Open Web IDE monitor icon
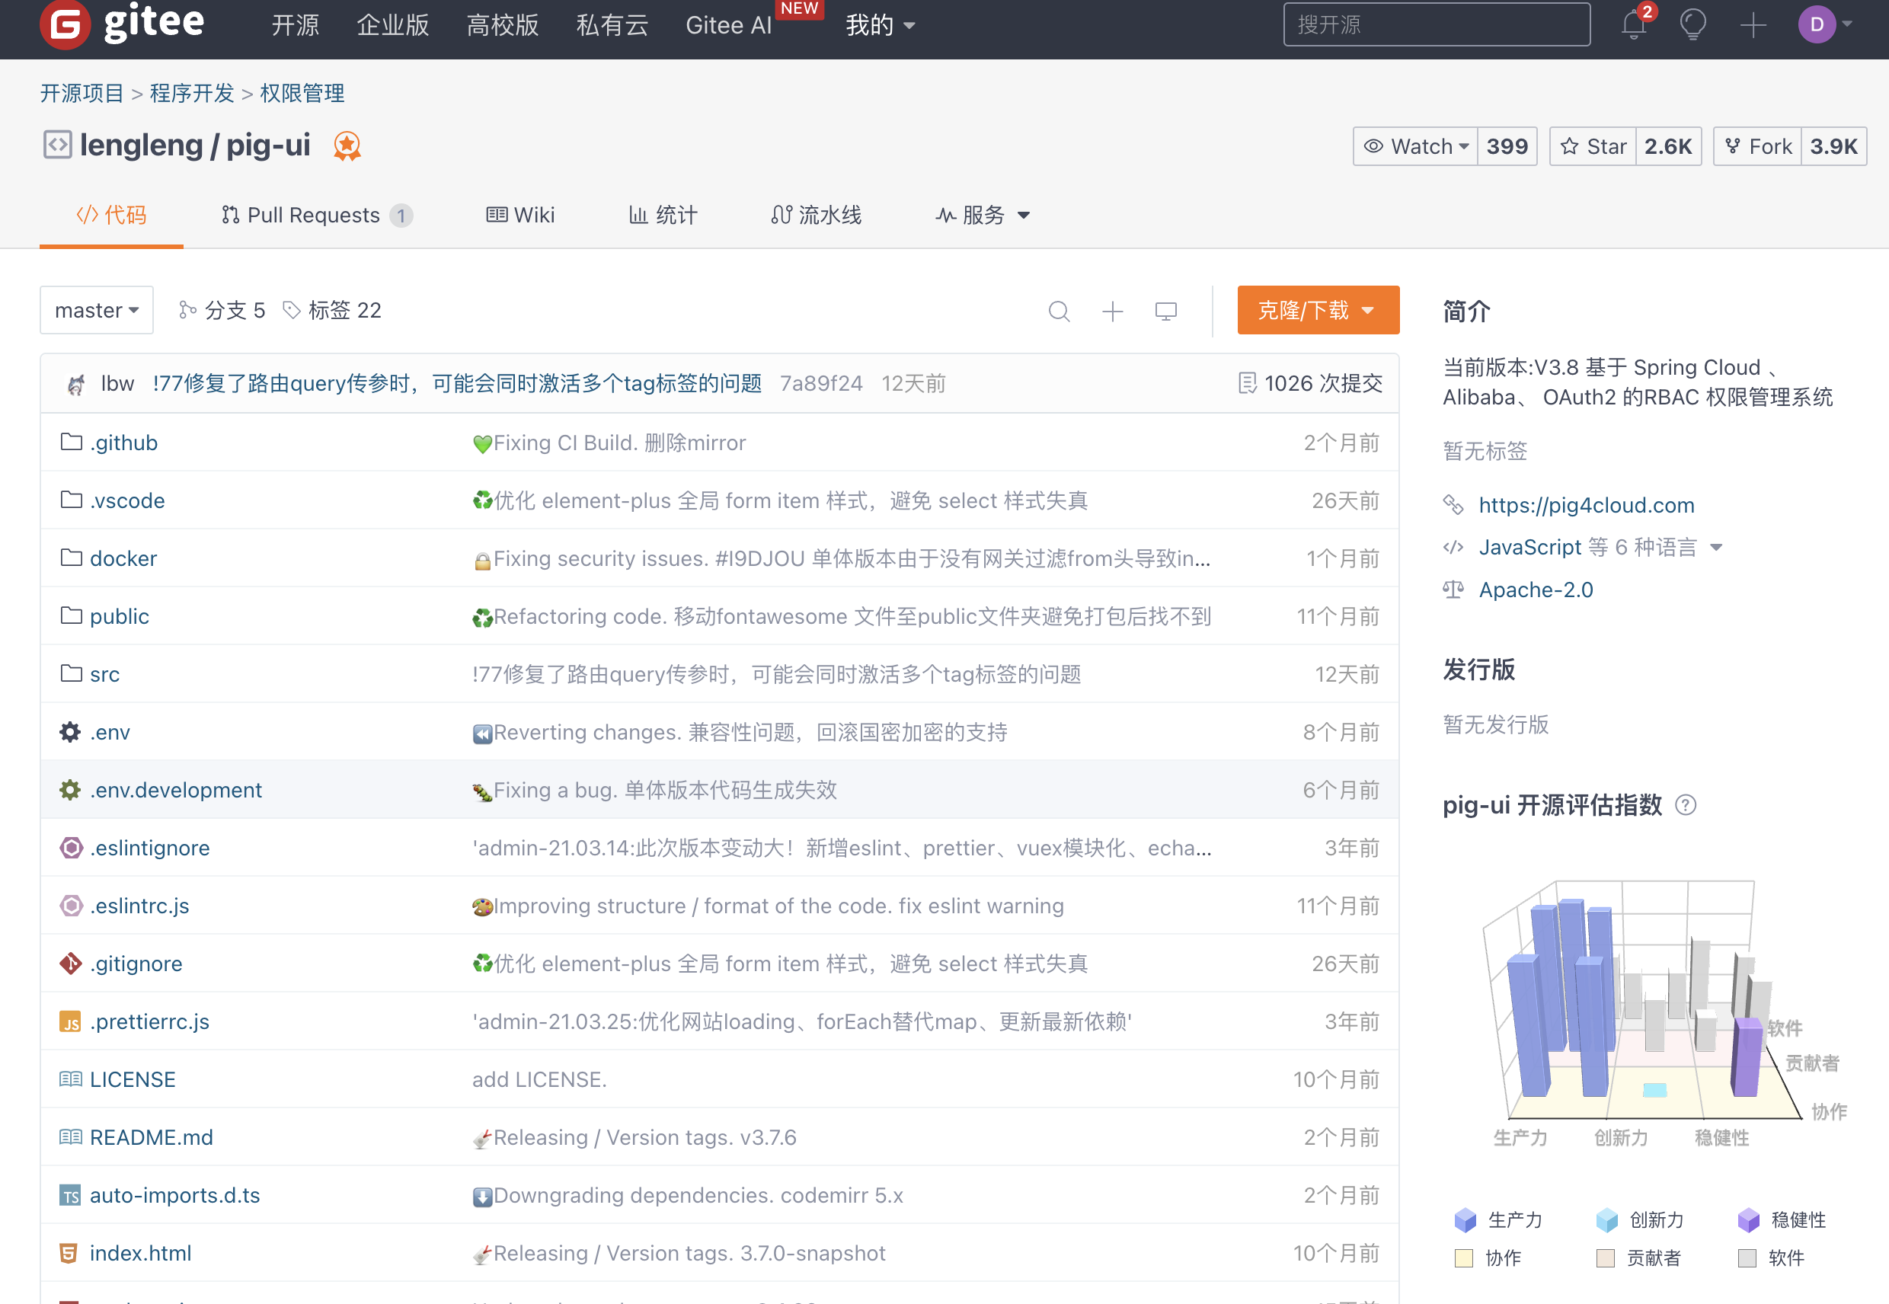This screenshot has width=1889, height=1304. click(1166, 312)
